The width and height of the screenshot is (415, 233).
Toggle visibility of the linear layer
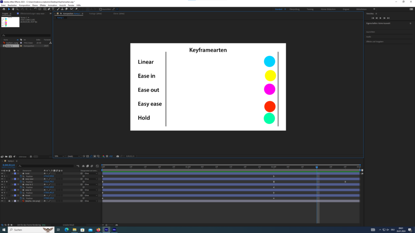2,195
